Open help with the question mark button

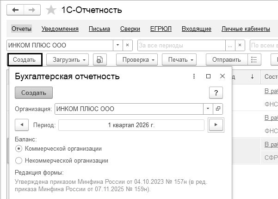click(x=216, y=93)
